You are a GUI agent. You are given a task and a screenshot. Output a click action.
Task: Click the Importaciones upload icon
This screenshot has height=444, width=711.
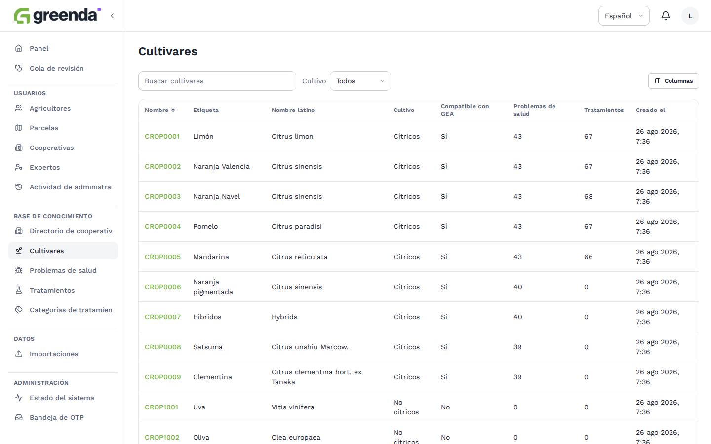[19, 354]
